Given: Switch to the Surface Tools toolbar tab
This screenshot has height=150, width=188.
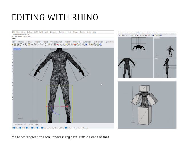Looking at the screenshot, I should click(99, 42).
